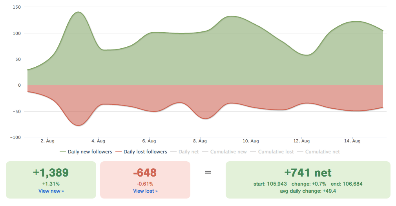Open the View new » link
Screen dimensions: 396x206
point(51,191)
